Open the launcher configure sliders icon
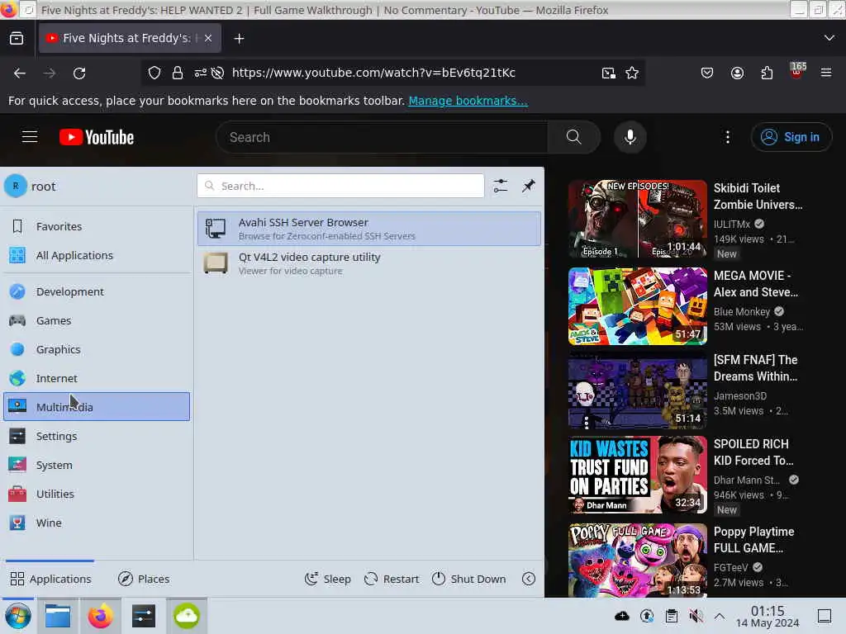 (500, 186)
